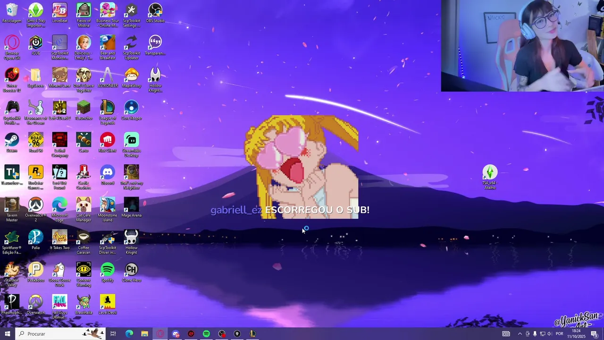604x340 pixels.
Task: Open Moonstone Island shortcut
Action: pos(108,210)
